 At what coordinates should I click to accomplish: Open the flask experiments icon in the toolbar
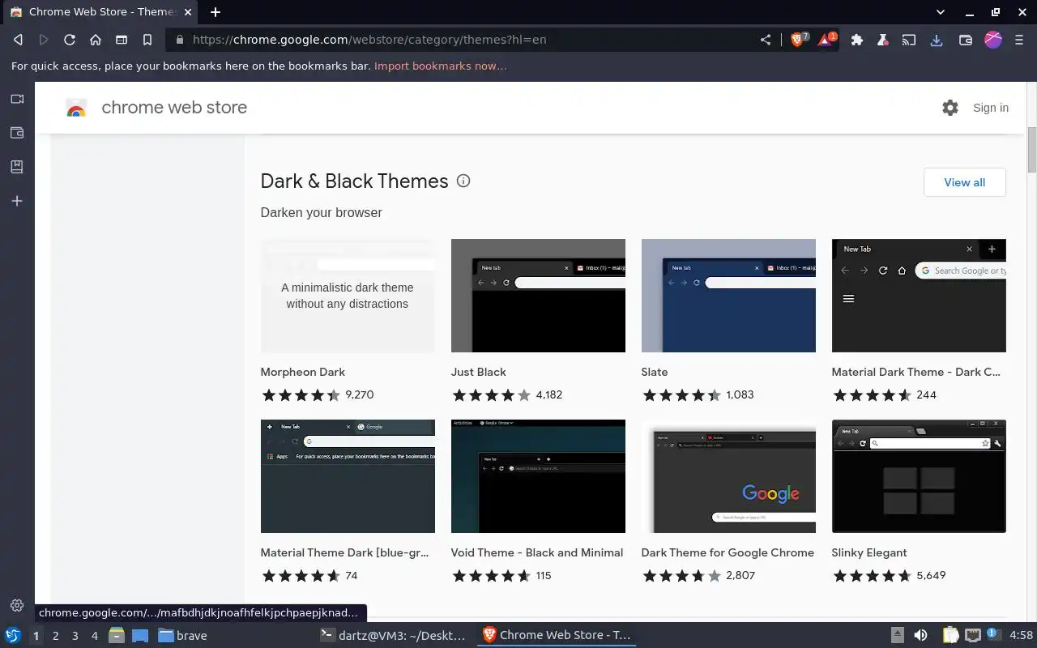coord(883,39)
